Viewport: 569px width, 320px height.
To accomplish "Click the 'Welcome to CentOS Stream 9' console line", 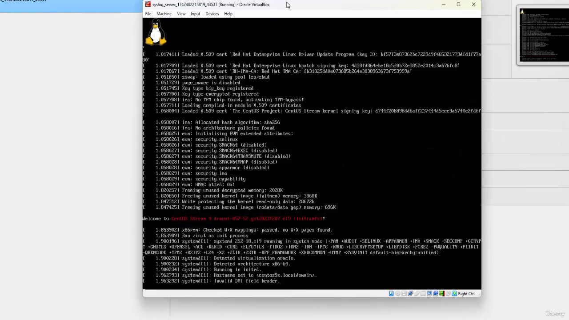I will 234,219.
